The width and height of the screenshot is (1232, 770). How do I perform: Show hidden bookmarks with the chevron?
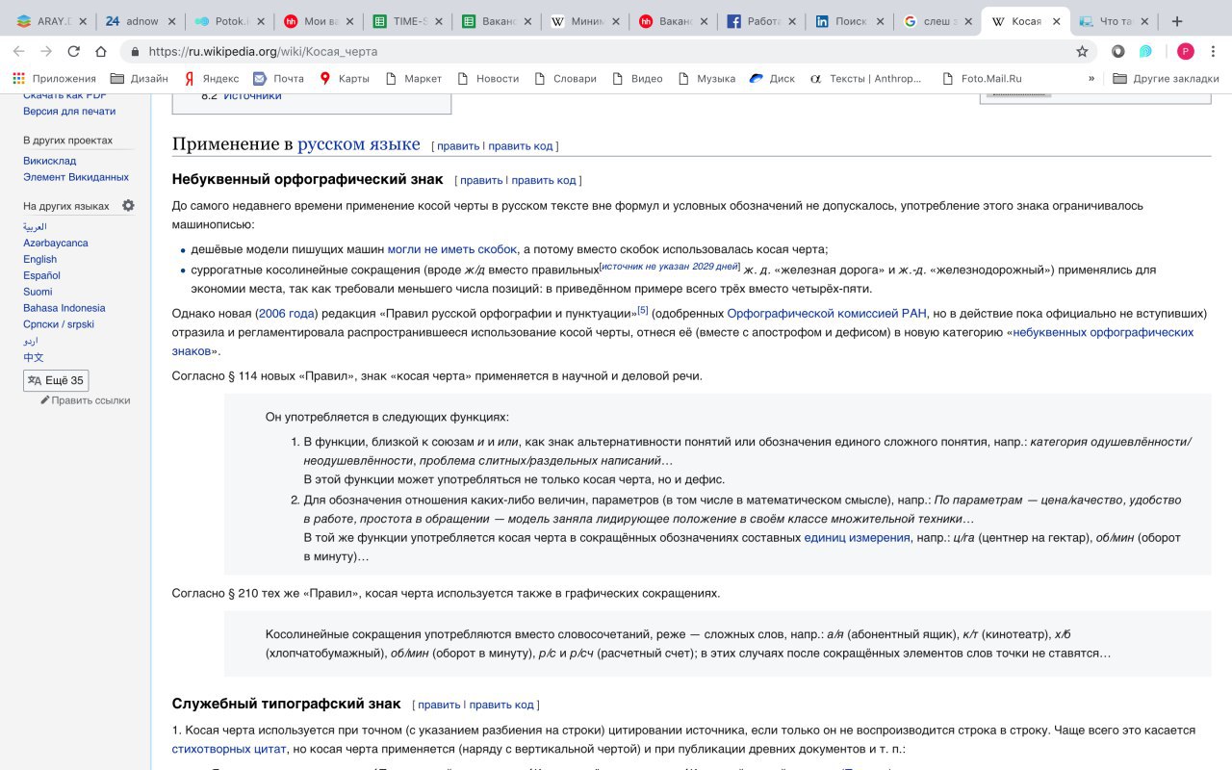click(1091, 78)
